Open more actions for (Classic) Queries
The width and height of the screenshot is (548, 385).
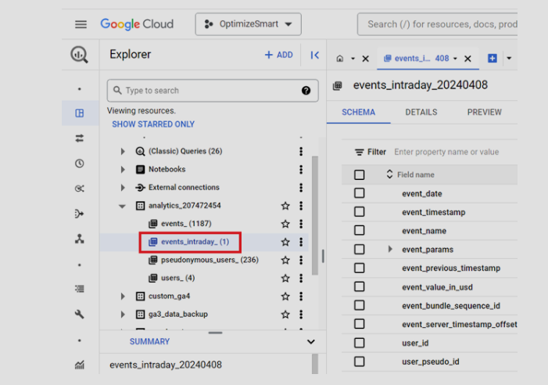301,151
